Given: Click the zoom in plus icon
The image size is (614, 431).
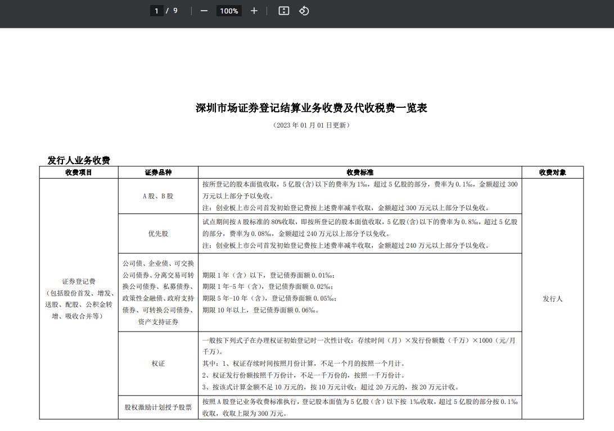Looking at the screenshot, I should tap(254, 11).
